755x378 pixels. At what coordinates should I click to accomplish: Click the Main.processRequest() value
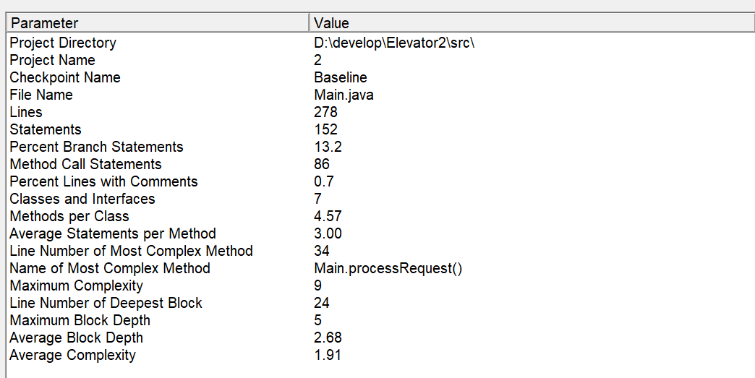388,268
